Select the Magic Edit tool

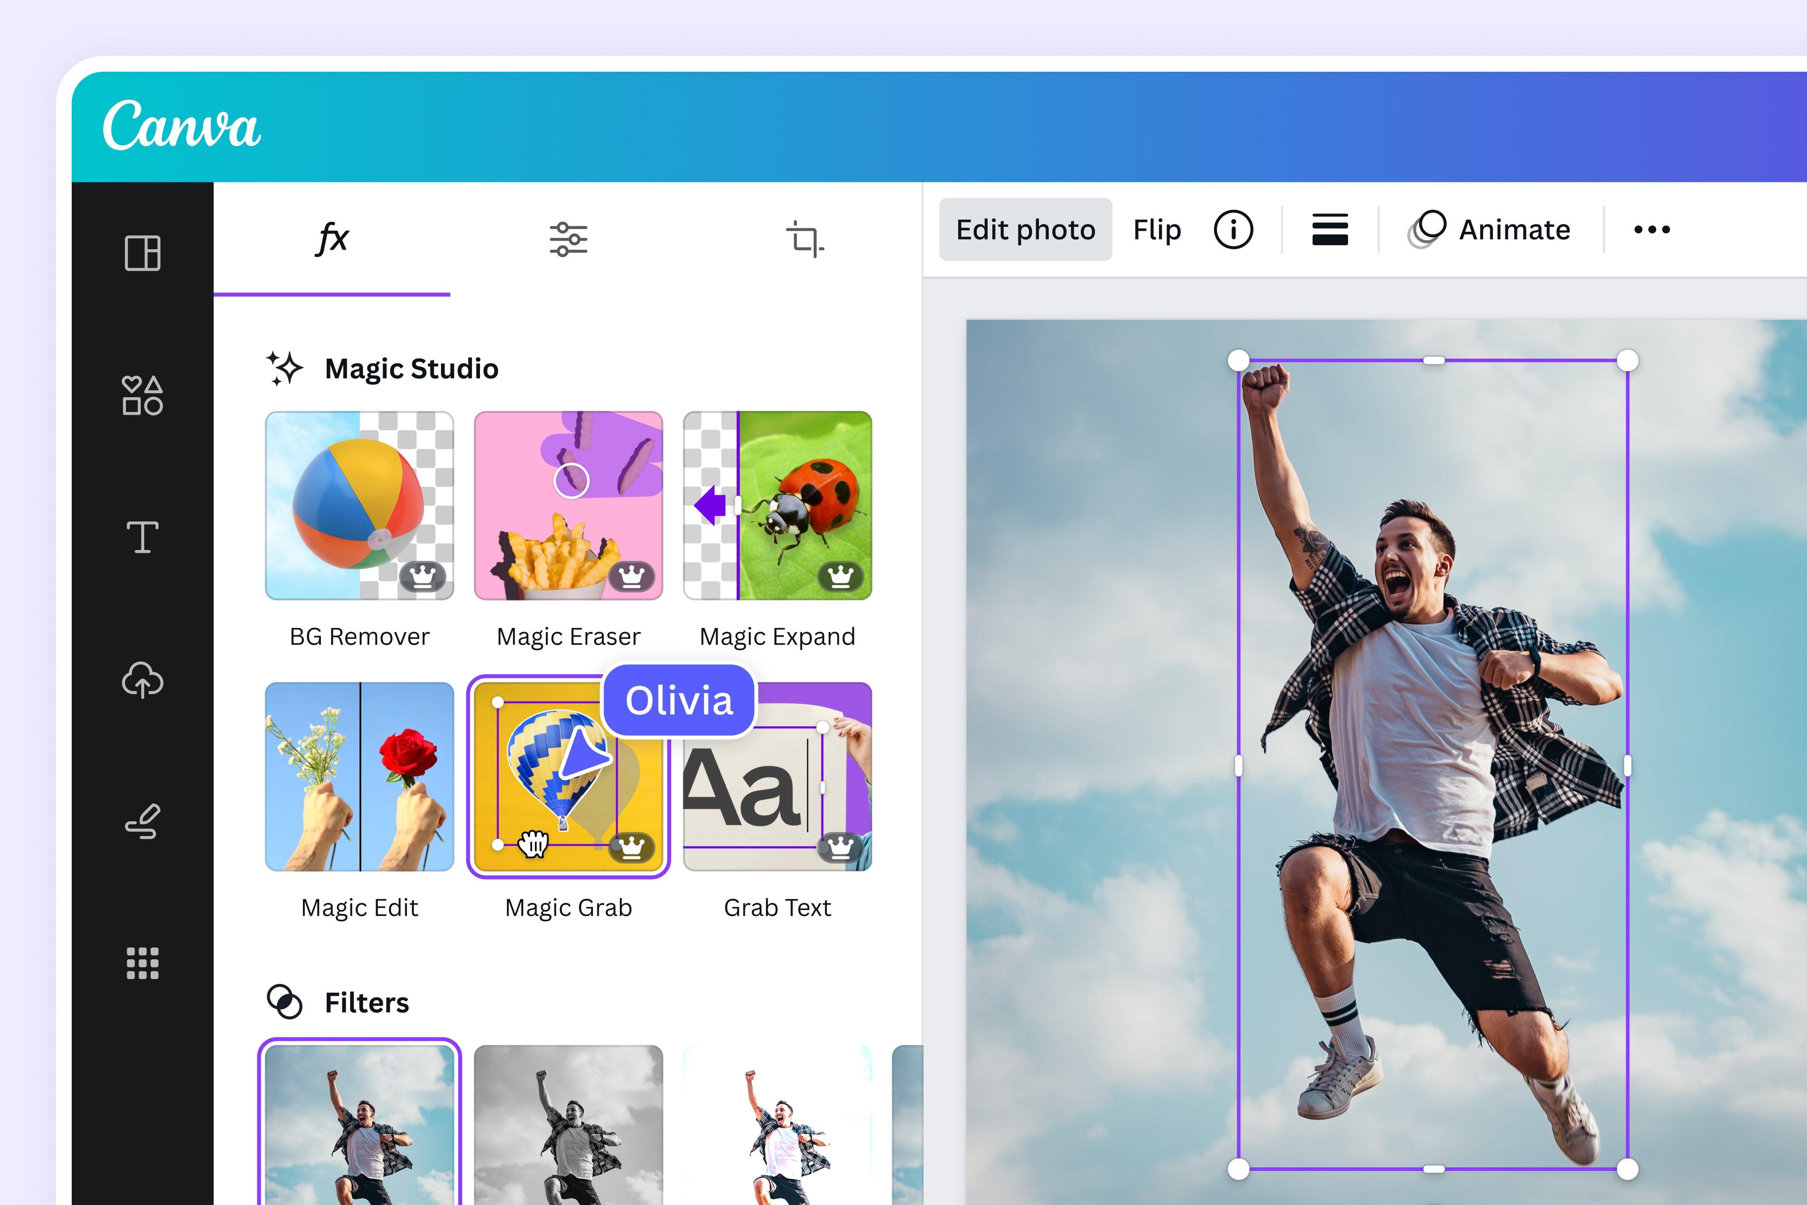pos(359,773)
